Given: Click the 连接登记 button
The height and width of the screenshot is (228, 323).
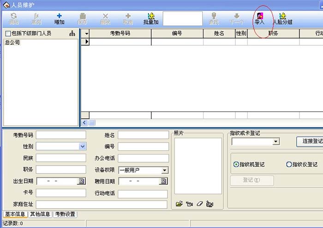Looking at the screenshot, I should tap(310, 141).
